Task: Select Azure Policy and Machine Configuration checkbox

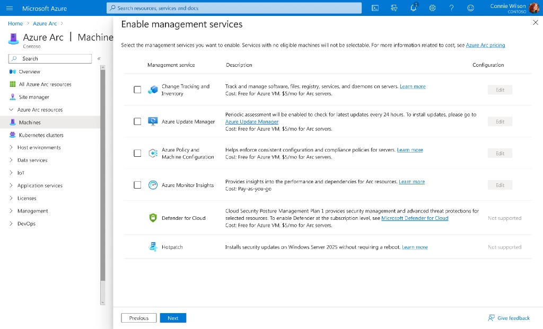Action: click(x=137, y=153)
